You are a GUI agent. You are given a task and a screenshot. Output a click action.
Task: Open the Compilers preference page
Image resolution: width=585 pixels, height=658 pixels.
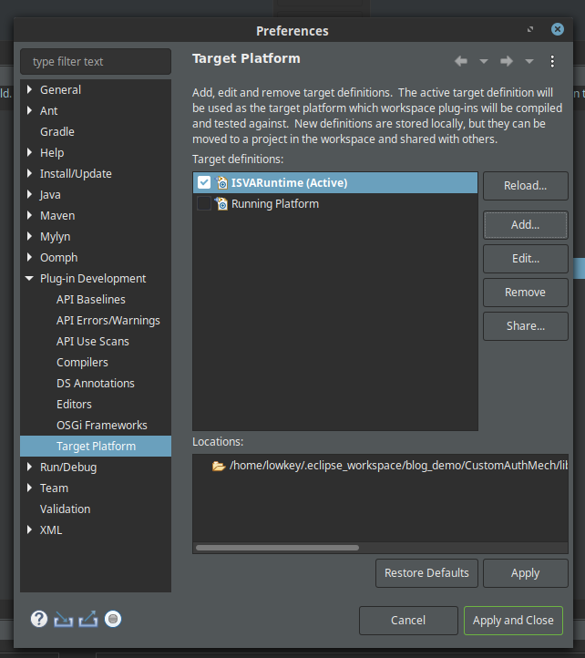[x=82, y=363]
